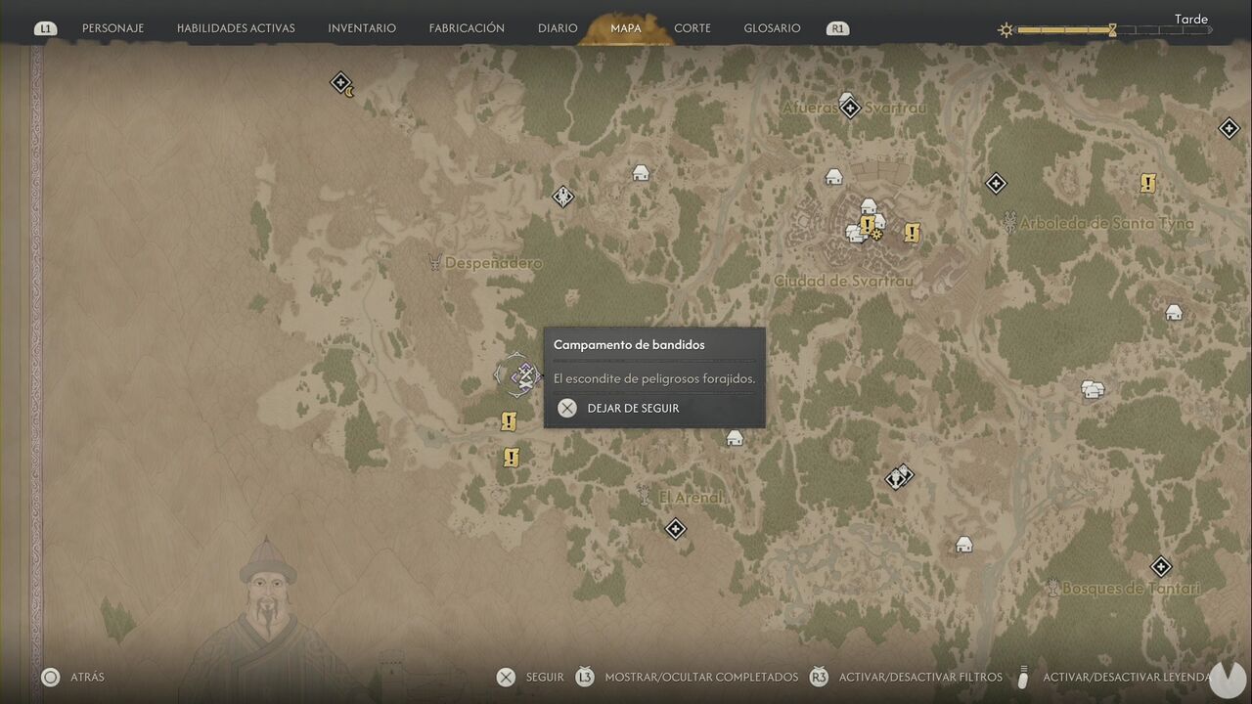Open the Diario tab
1252x704 pixels.
[x=558, y=28]
